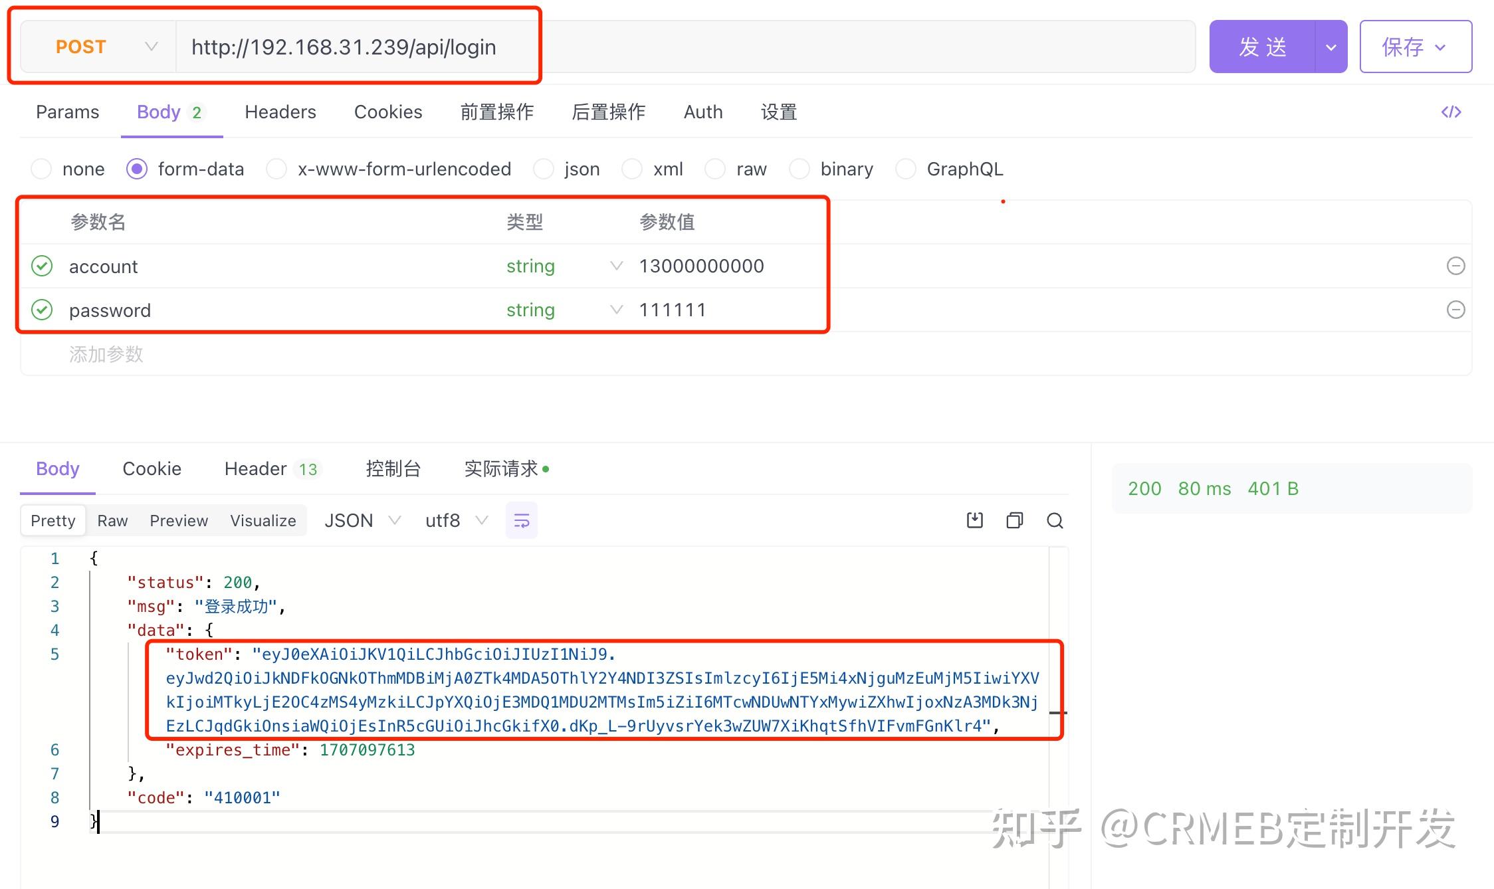This screenshot has height=889, width=1494.
Task: Copy the response body using copy icon
Action: (x=1014, y=520)
